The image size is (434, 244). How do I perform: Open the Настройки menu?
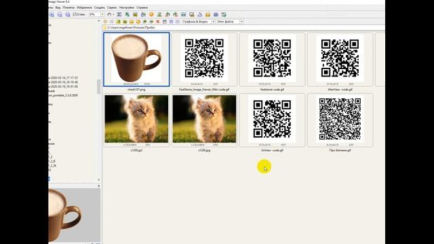(127, 7)
